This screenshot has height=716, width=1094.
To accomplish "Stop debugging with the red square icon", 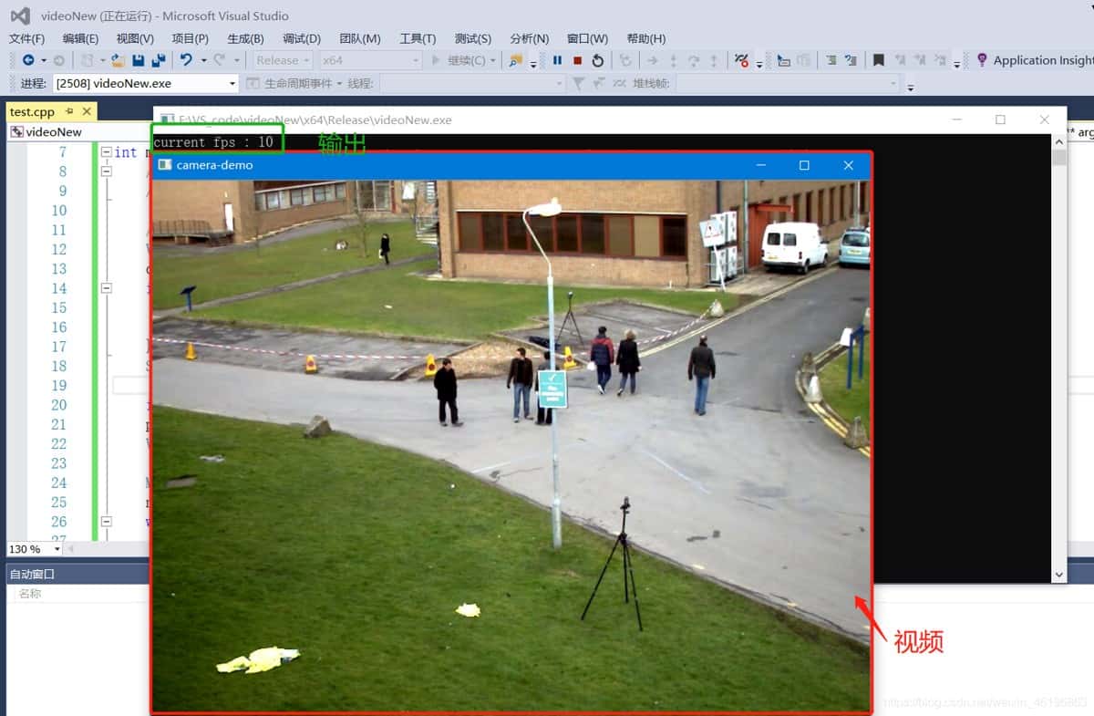I will coord(577,60).
